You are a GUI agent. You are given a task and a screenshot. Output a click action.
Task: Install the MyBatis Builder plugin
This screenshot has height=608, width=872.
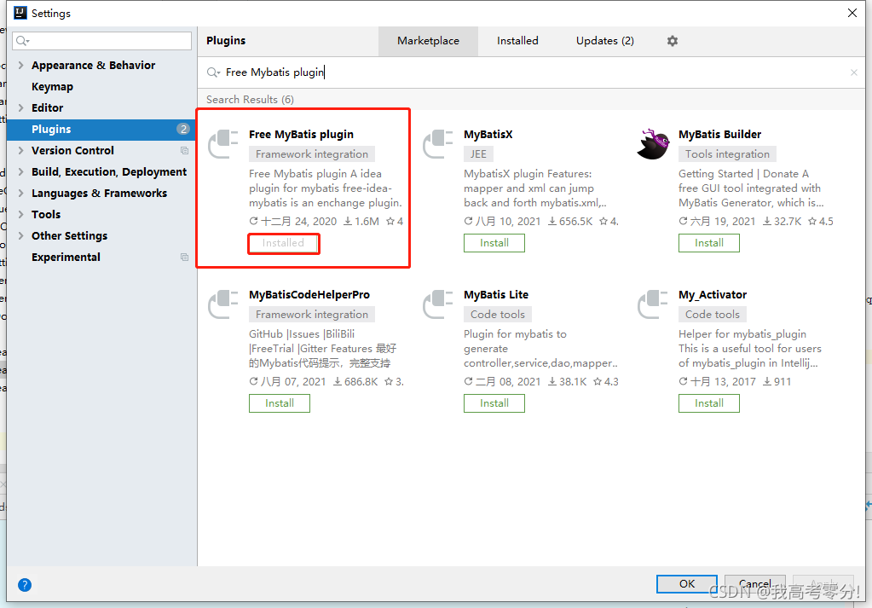click(x=708, y=243)
